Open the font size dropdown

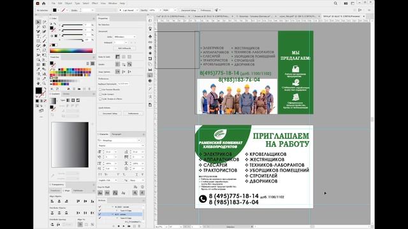pos(116,152)
